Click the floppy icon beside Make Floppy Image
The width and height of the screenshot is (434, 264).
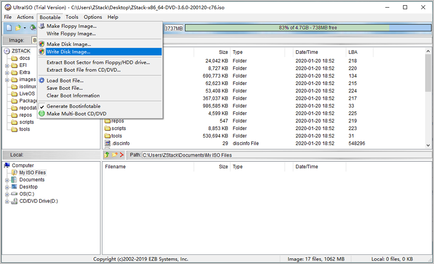(x=42, y=26)
